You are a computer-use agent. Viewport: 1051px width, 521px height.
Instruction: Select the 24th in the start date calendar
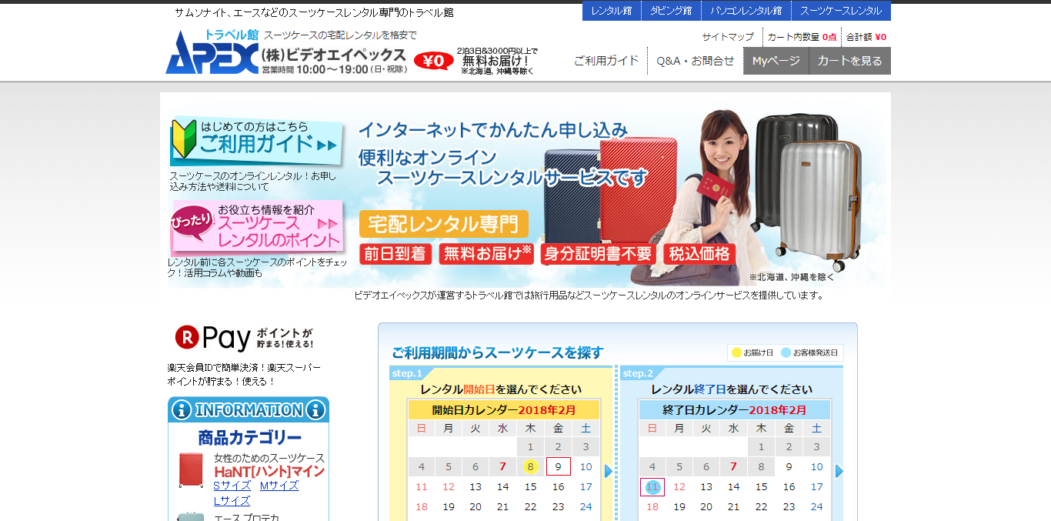(586, 506)
